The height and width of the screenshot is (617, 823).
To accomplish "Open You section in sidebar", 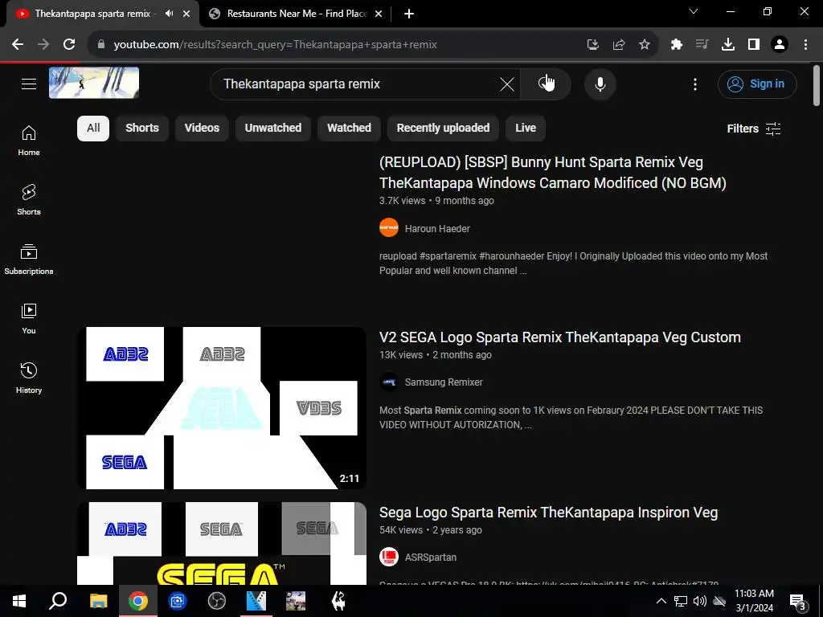I will [x=29, y=318].
